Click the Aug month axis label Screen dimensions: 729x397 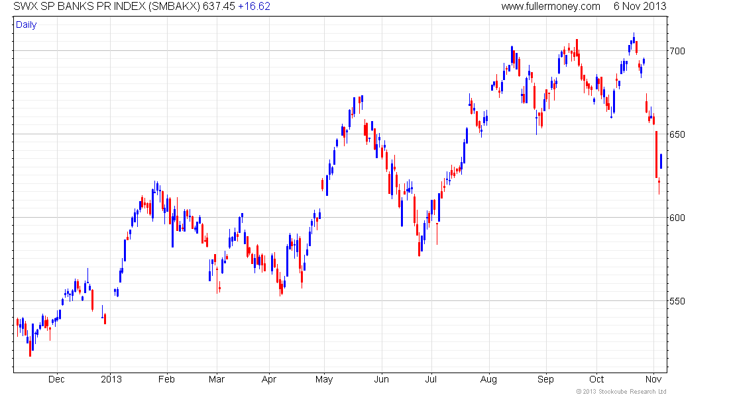coord(488,380)
